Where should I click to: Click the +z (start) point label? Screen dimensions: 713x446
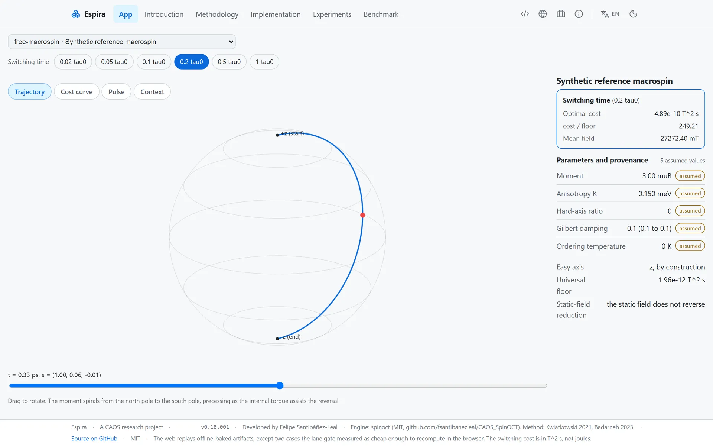point(292,133)
